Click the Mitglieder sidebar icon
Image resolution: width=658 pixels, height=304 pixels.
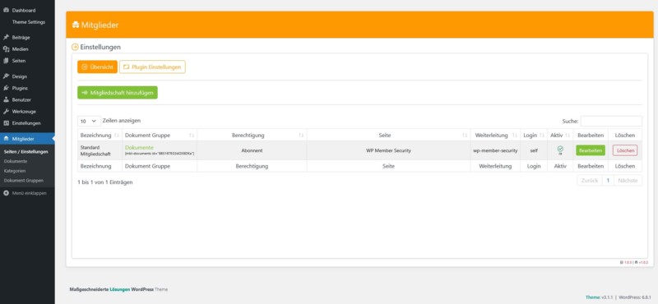click(x=6, y=139)
